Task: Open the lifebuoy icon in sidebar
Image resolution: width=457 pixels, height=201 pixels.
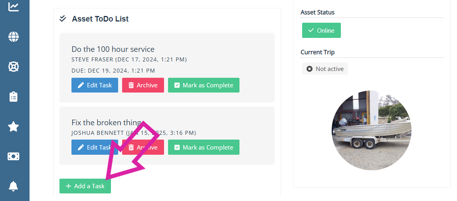Action: click(x=14, y=67)
